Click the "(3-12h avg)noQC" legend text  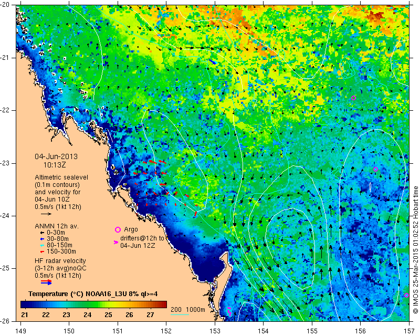pyautogui.click(x=60, y=268)
